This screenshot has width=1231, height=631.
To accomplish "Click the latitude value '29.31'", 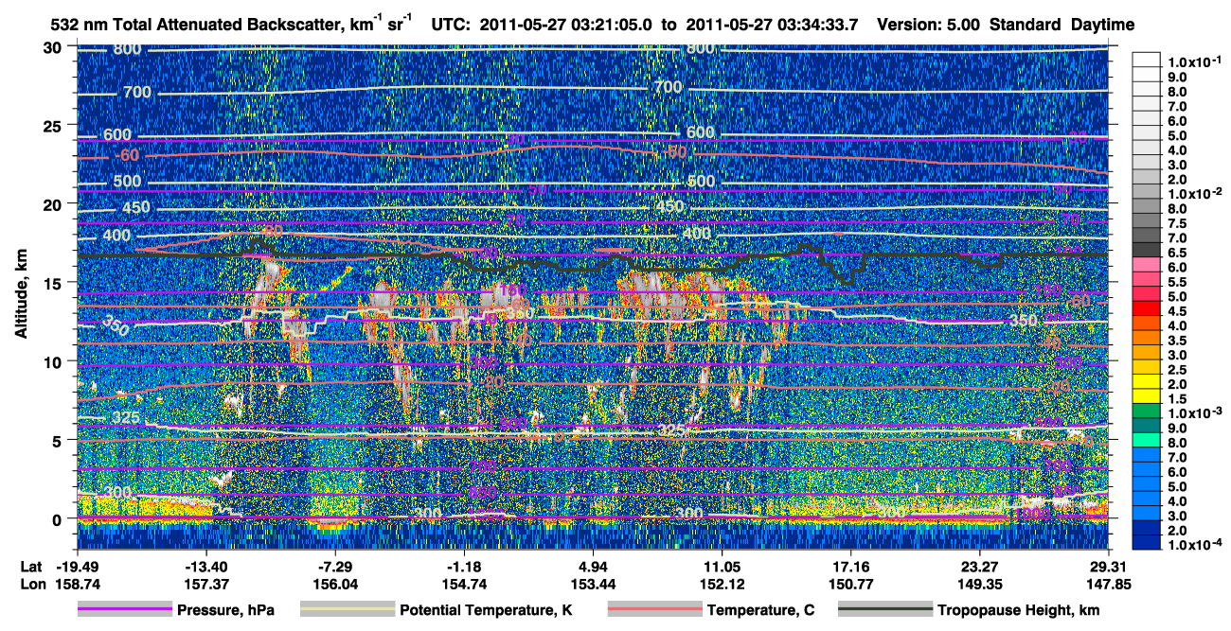I will [x=1109, y=568].
